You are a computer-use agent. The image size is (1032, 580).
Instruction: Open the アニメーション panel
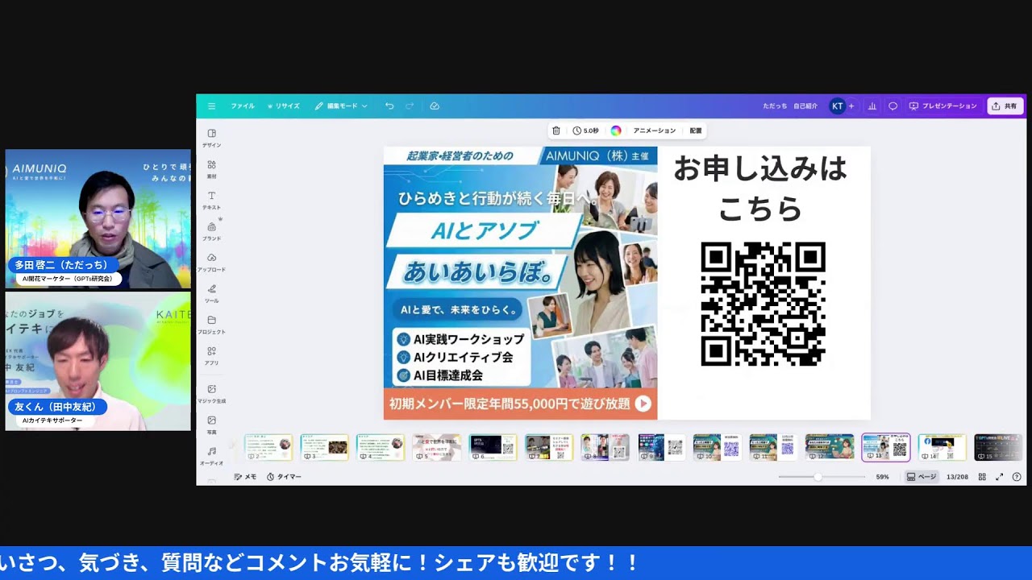[x=654, y=130]
